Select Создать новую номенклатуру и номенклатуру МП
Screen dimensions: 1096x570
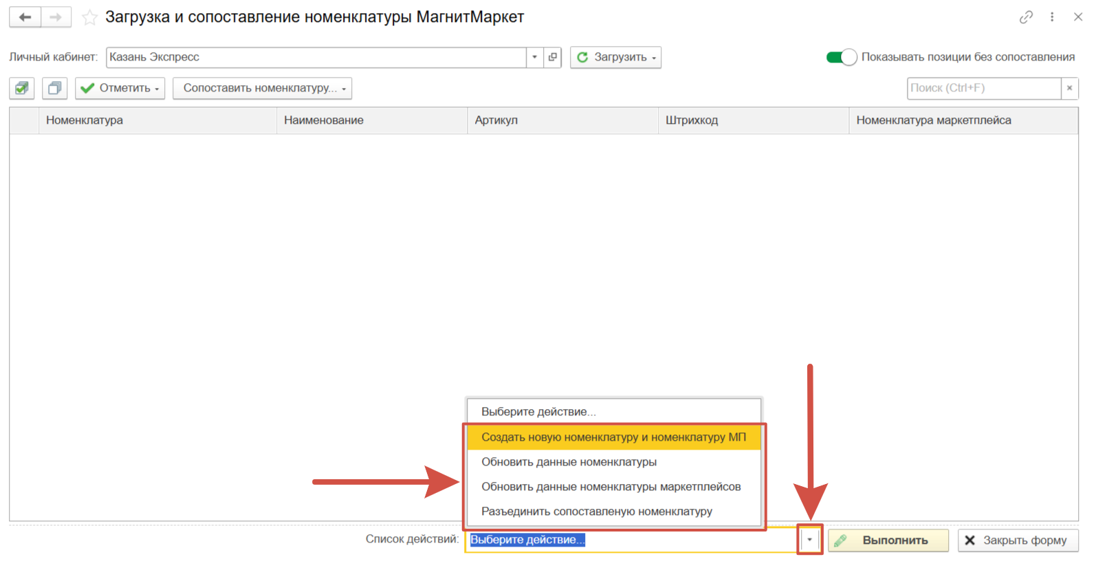click(613, 437)
